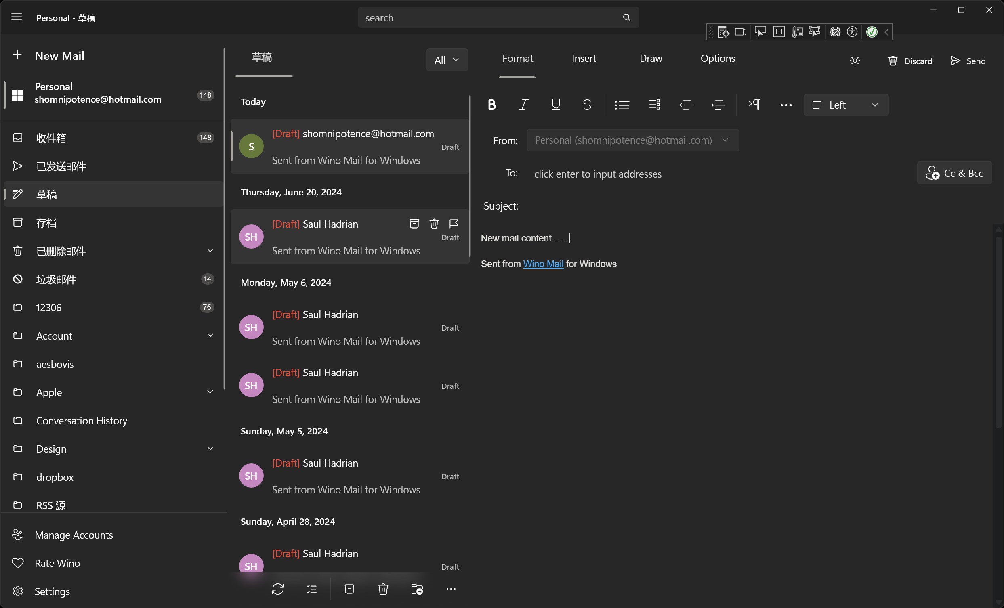Open the Options tab
1004x608 pixels.
(718, 58)
